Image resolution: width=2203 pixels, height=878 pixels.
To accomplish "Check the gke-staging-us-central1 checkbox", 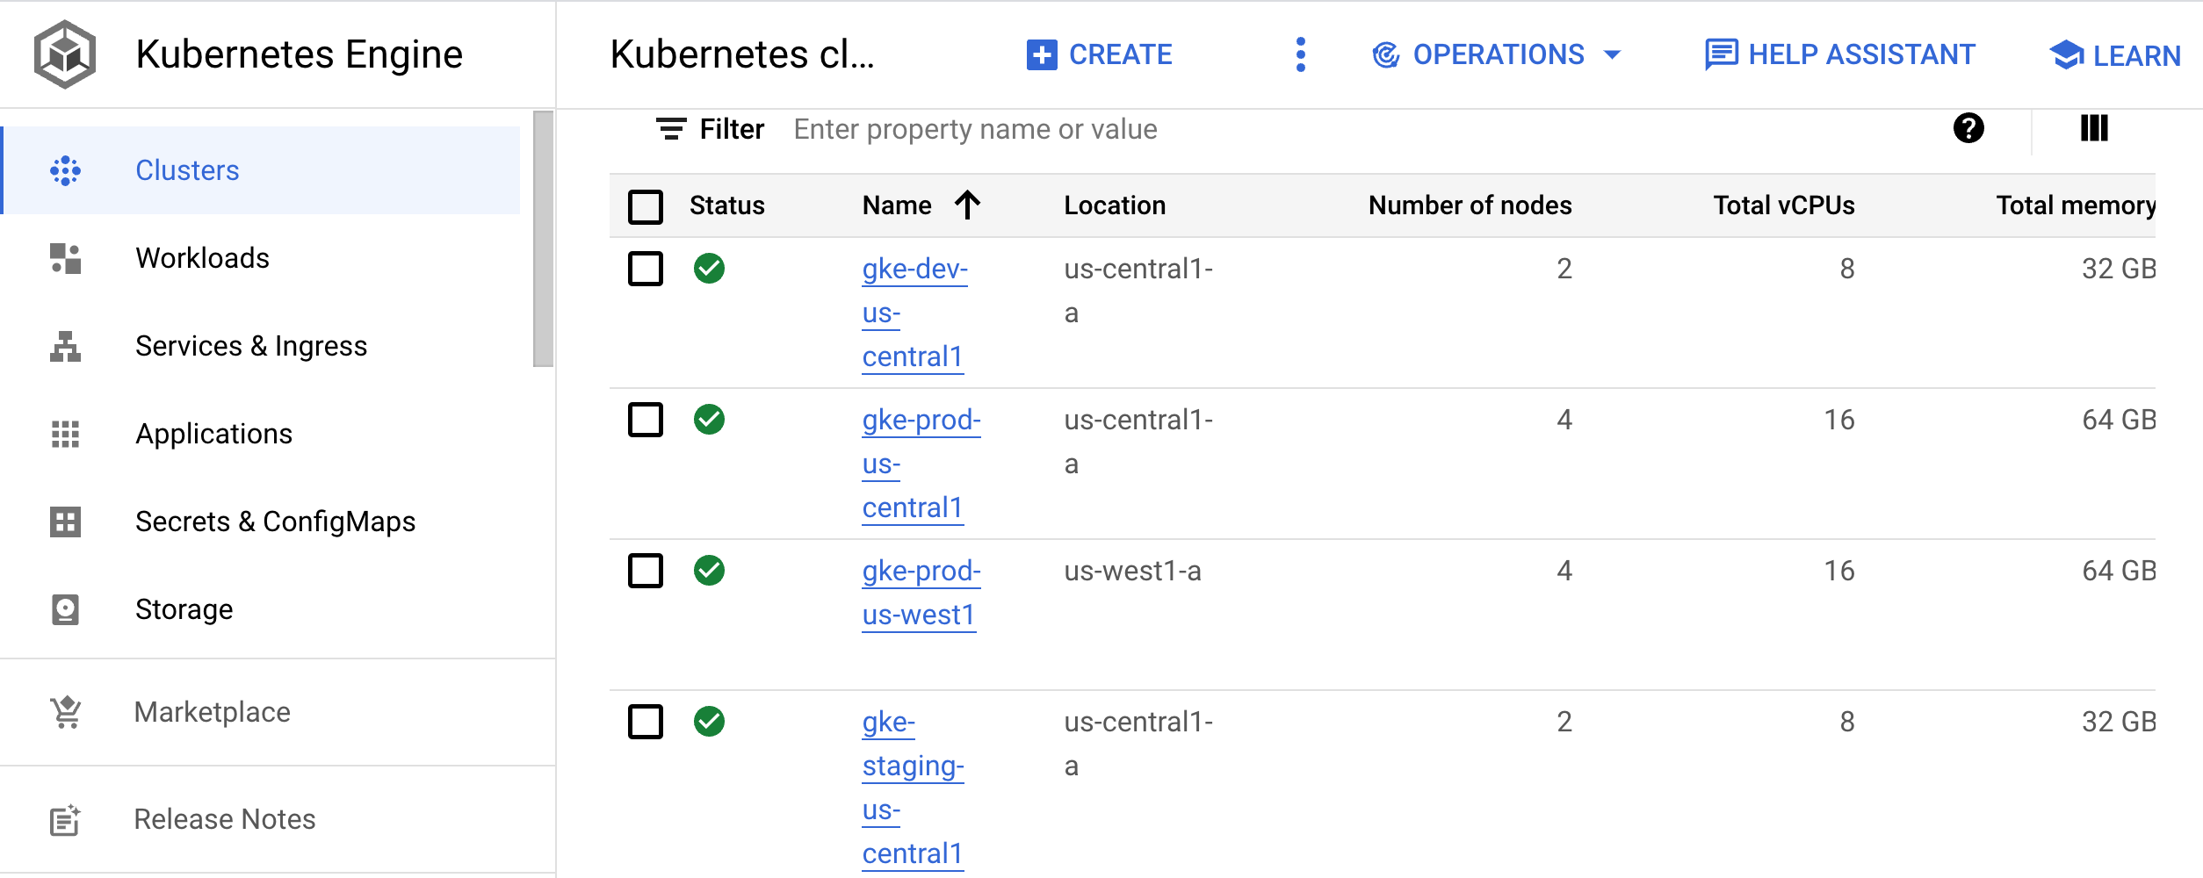I will (645, 723).
